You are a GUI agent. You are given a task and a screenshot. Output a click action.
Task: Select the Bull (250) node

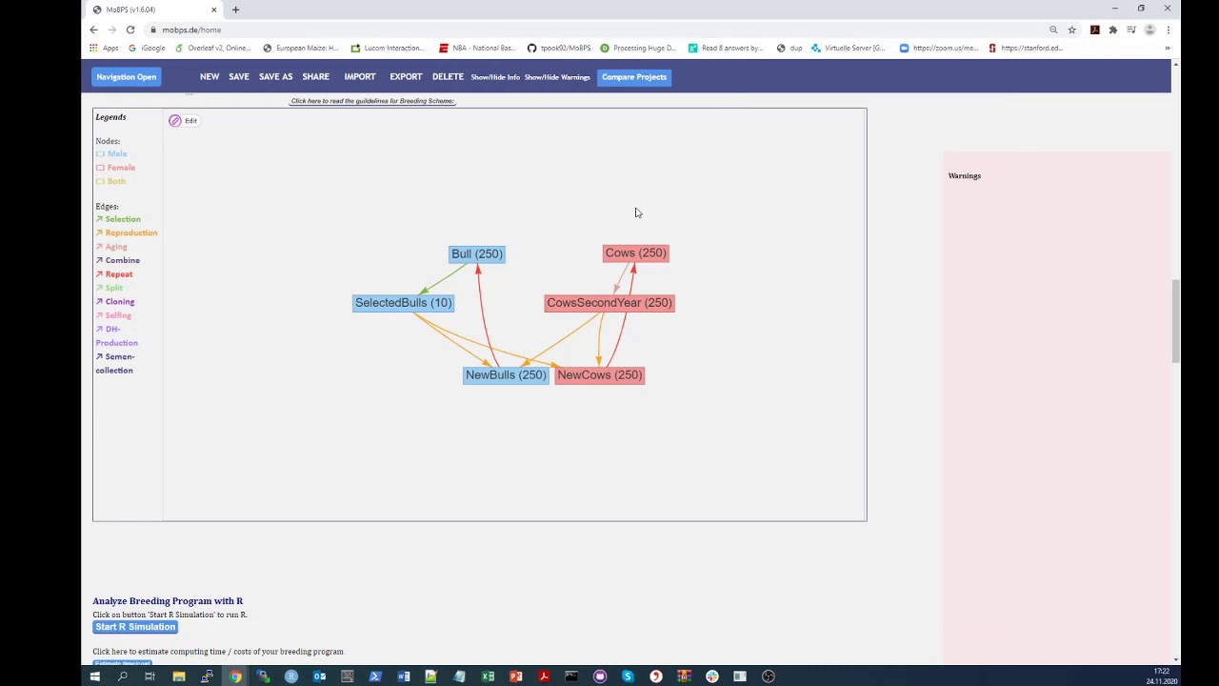pos(477,254)
